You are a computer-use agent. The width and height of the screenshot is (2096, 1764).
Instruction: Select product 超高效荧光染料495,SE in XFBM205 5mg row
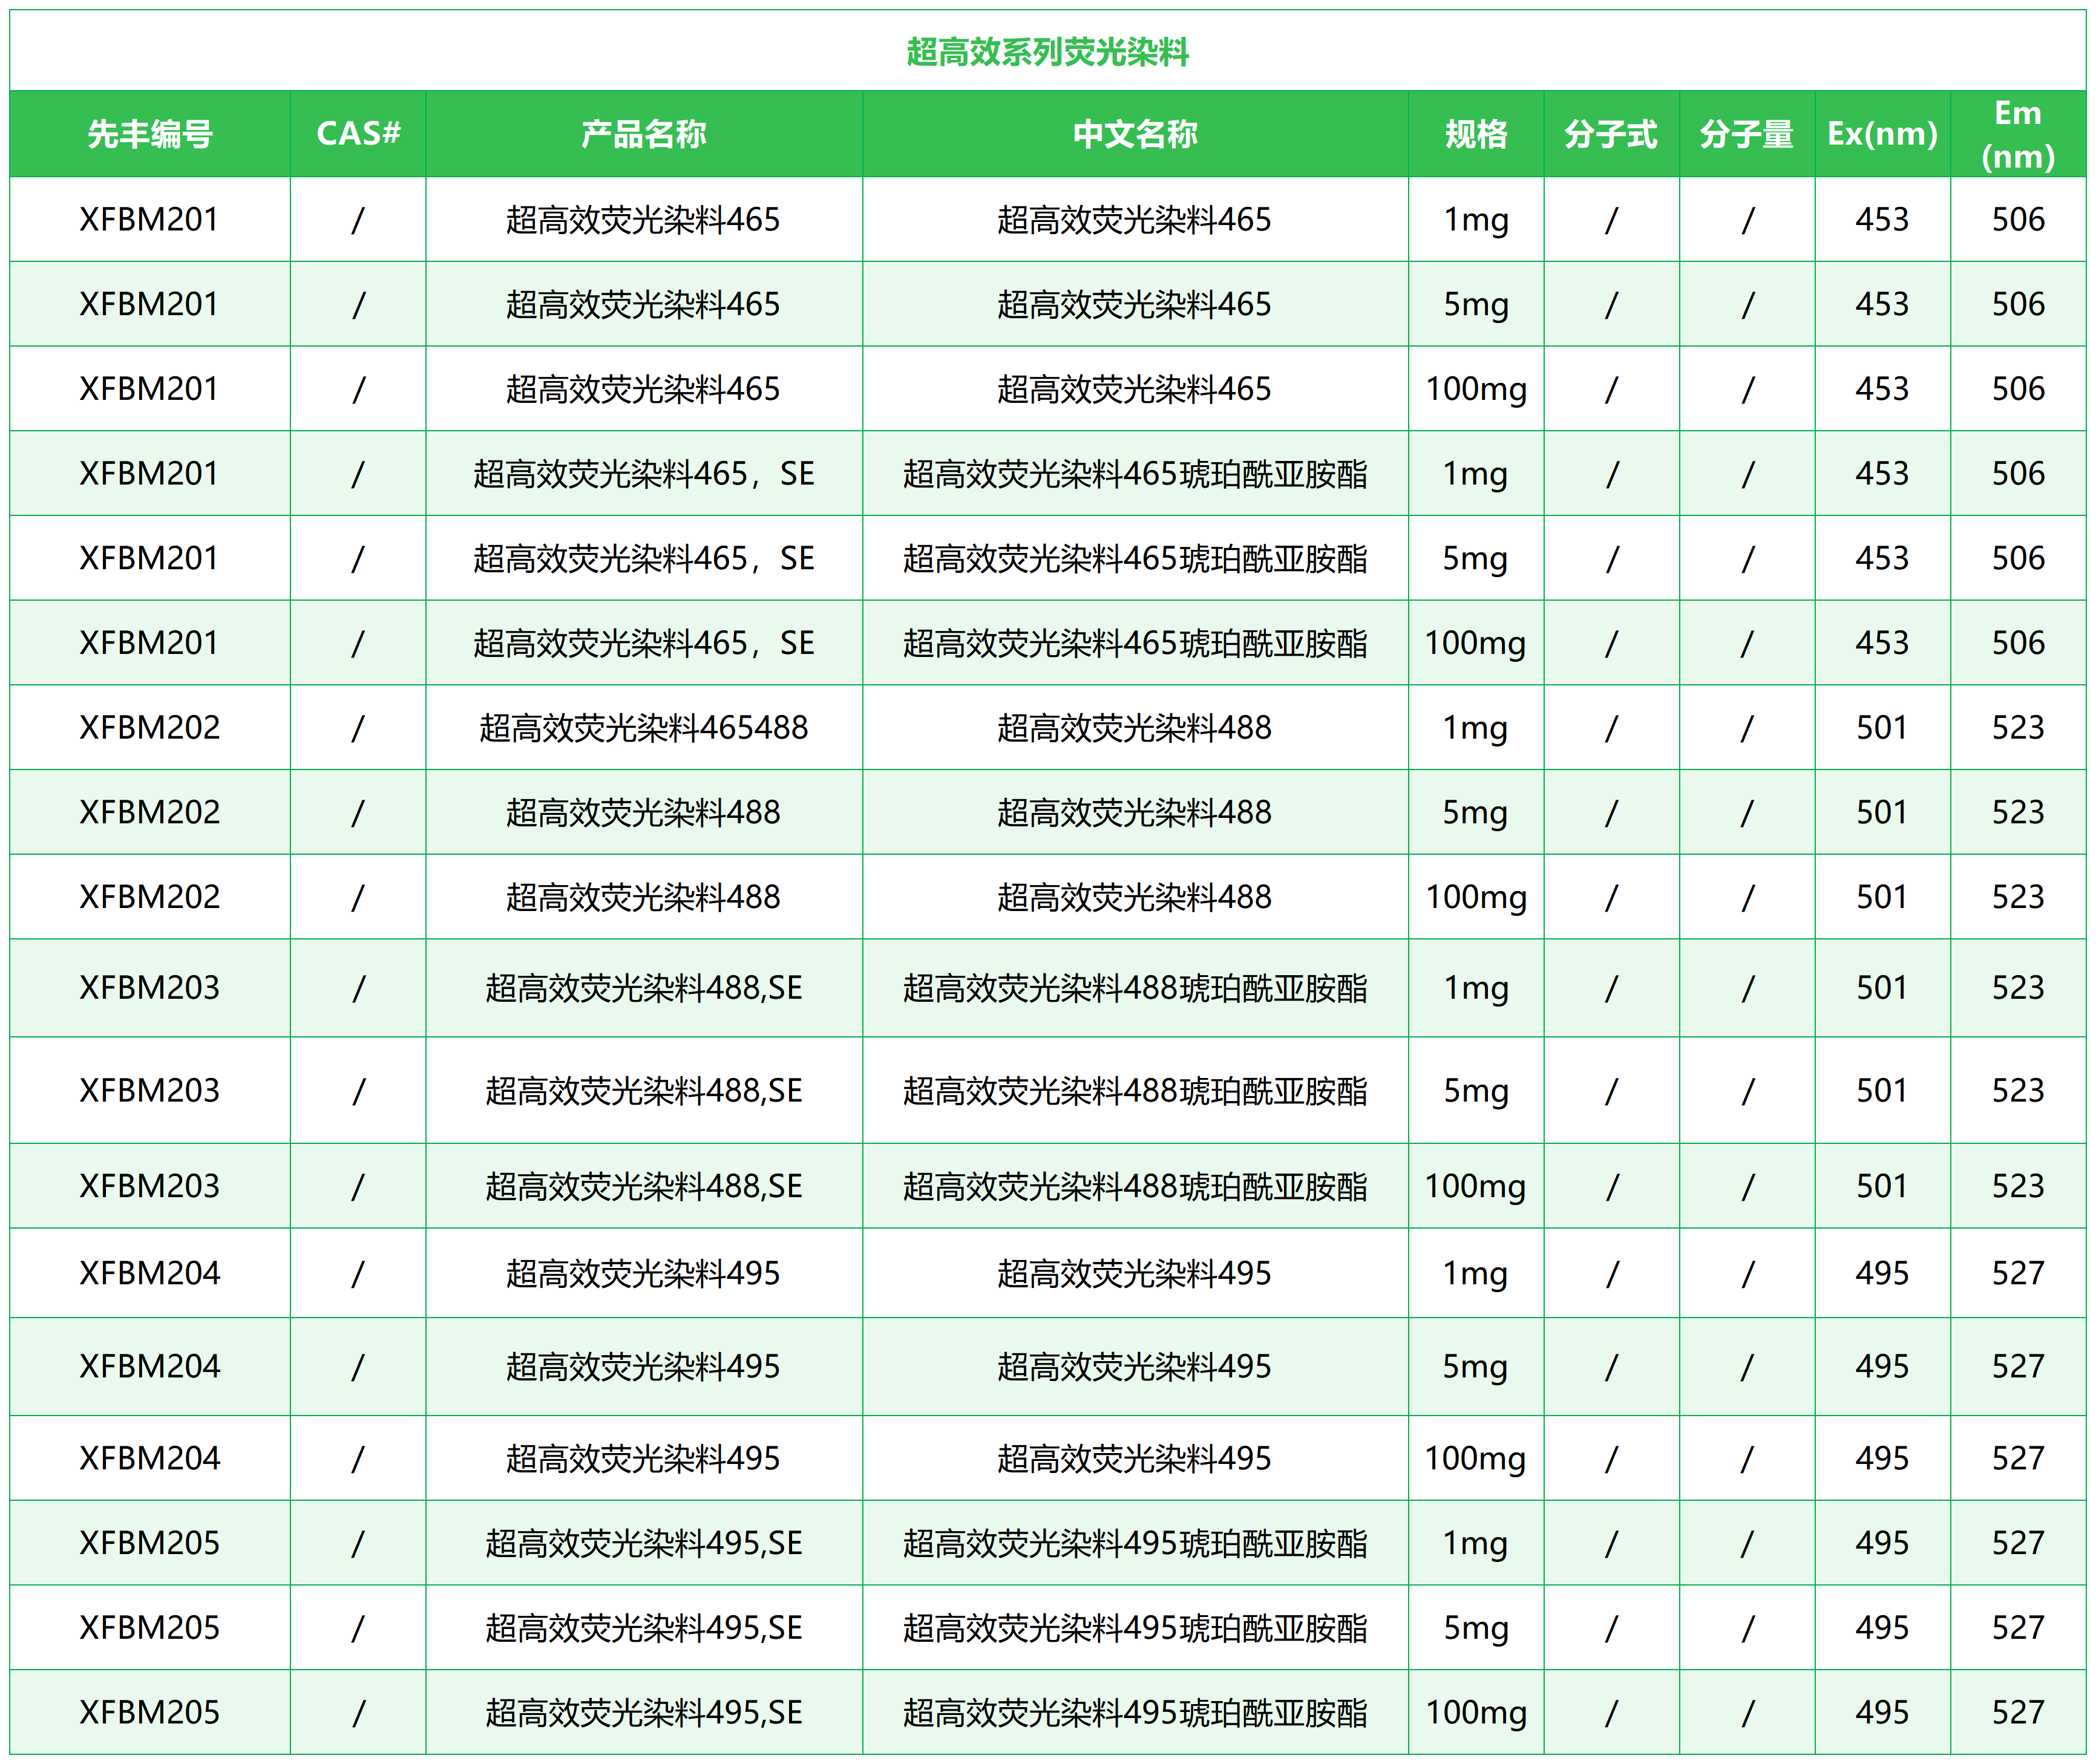point(644,1628)
